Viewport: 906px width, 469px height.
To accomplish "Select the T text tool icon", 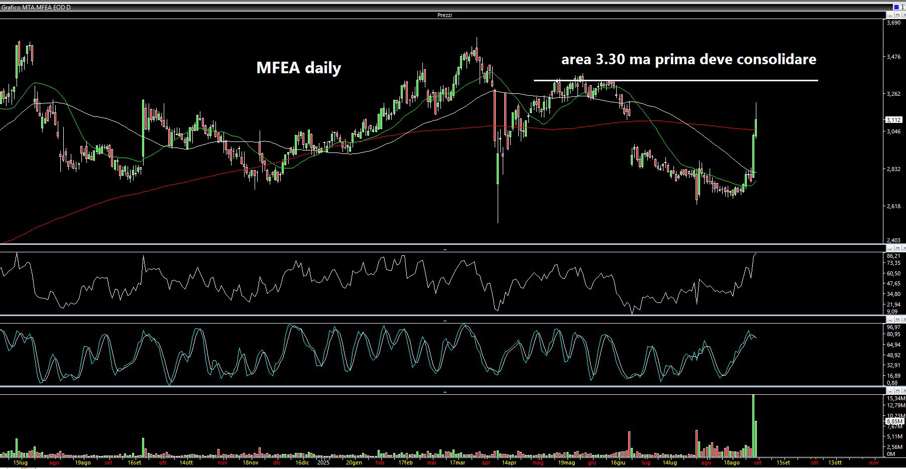I will click(902, 7).
